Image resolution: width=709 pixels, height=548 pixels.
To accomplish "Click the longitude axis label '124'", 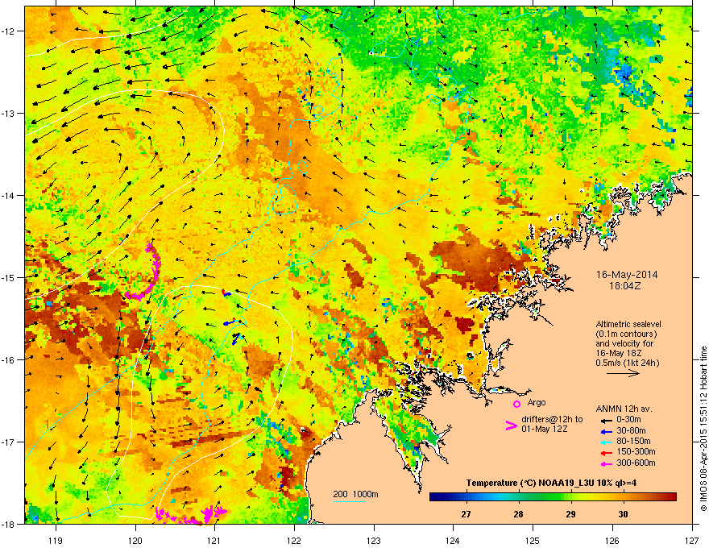I will click(453, 540).
